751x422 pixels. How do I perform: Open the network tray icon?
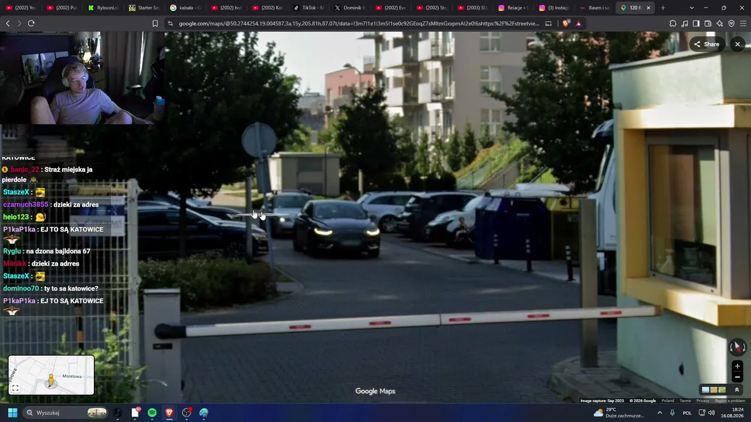click(x=702, y=413)
